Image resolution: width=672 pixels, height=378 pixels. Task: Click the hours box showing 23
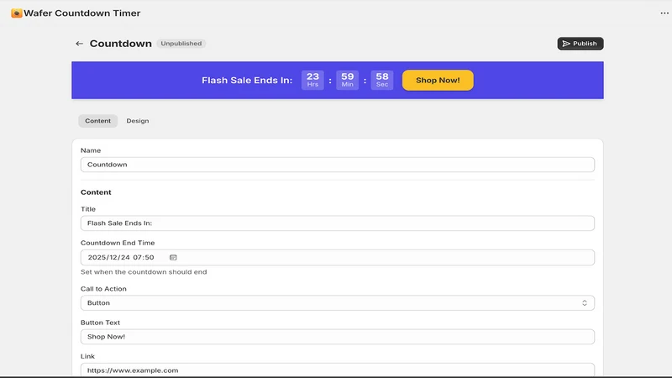click(312, 80)
